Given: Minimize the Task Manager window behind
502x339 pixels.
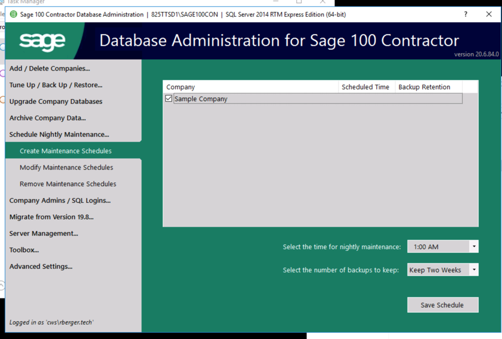Looking at the screenshot, I should 276,2.
